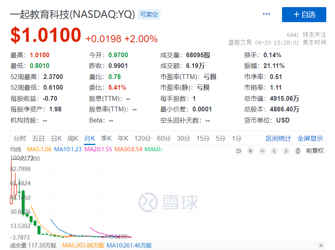
Task: Click the 全屏显示 fullscreen link
Action: coord(310,138)
